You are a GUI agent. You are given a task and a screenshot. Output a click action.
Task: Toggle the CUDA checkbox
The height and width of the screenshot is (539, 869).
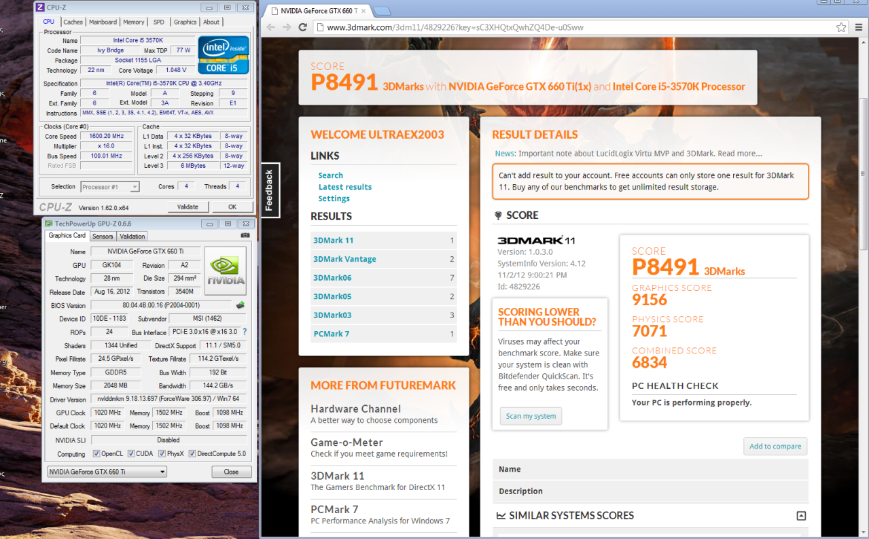(x=130, y=454)
